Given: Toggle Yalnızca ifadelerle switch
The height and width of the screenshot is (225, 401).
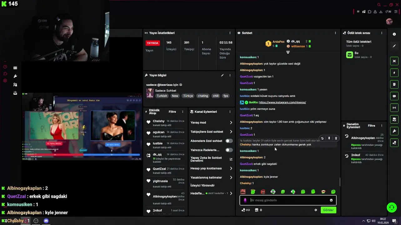Looking at the screenshot, I should click(229, 150).
